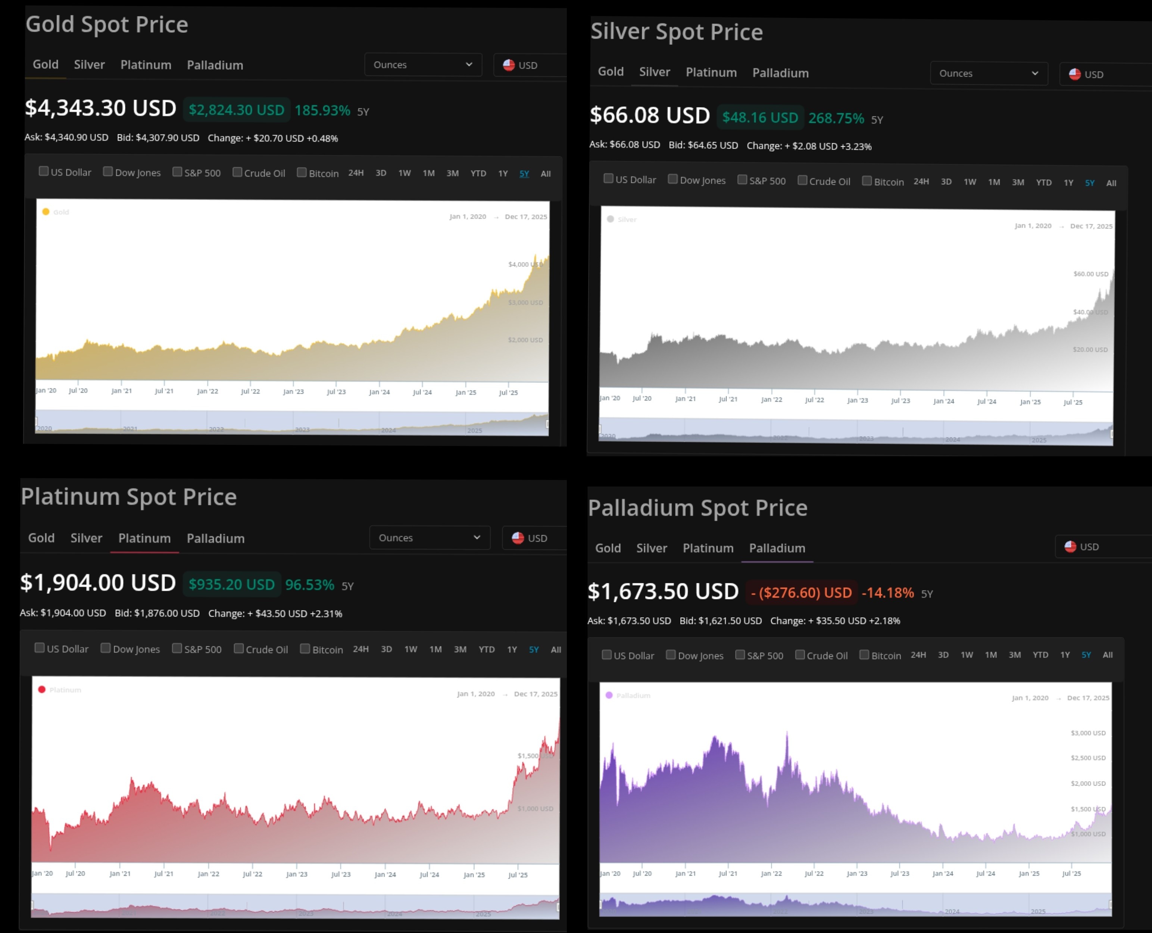Viewport: 1152px width, 933px height.
Task: Click the red Platinum legend dot in chart
Action: [42, 690]
